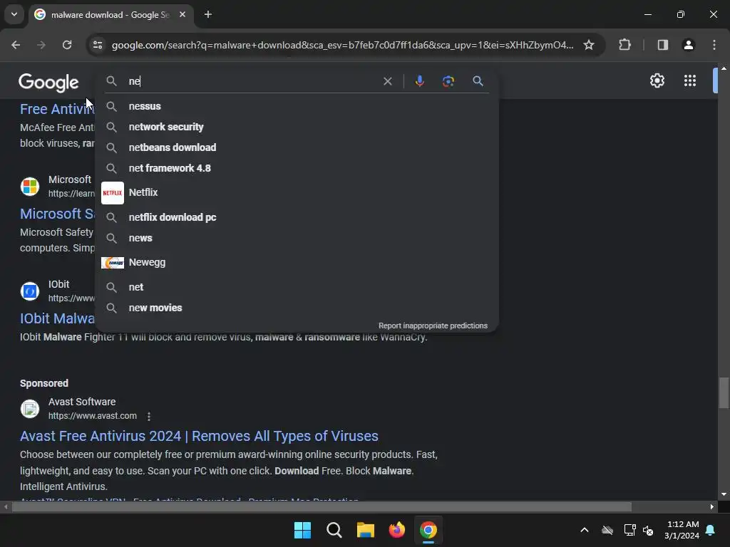Go to Google home via logo
This screenshot has height=547, width=730.
(49, 83)
